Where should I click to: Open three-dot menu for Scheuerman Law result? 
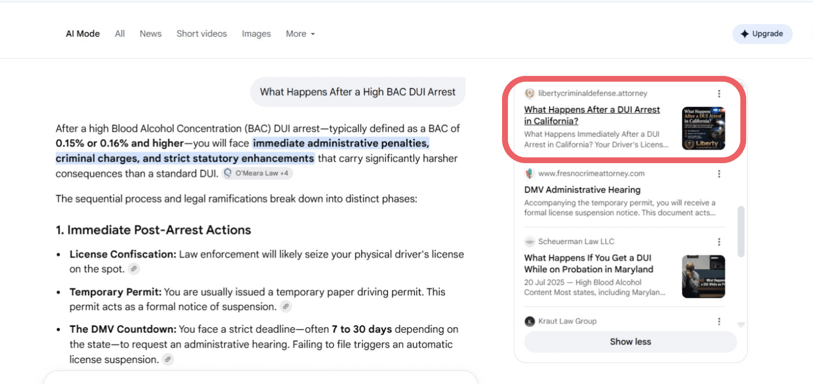click(x=719, y=242)
